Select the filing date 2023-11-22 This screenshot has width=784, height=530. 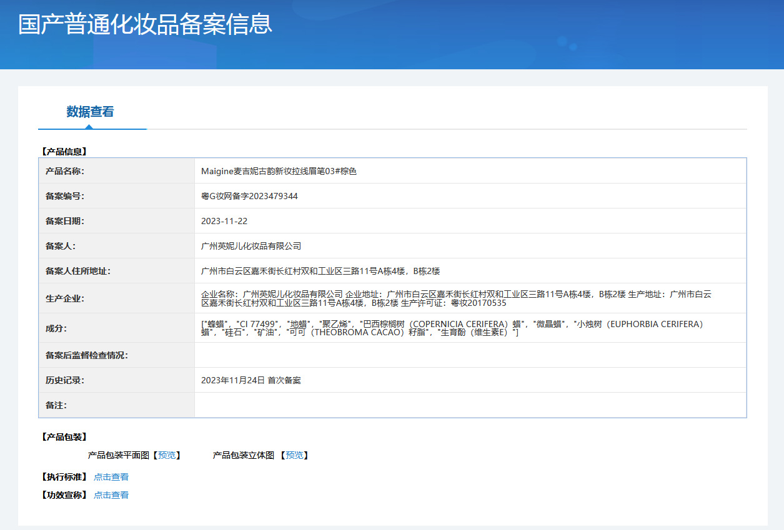pos(224,221)
